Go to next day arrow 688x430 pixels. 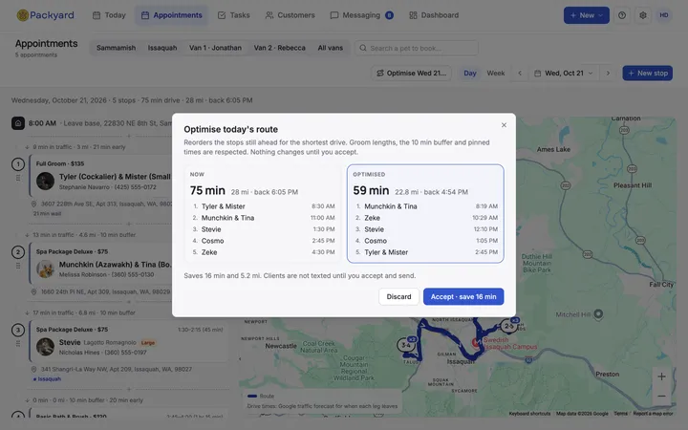click(608, 74)
